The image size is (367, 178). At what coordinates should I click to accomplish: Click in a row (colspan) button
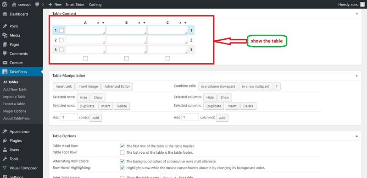[x=256, y=86]
